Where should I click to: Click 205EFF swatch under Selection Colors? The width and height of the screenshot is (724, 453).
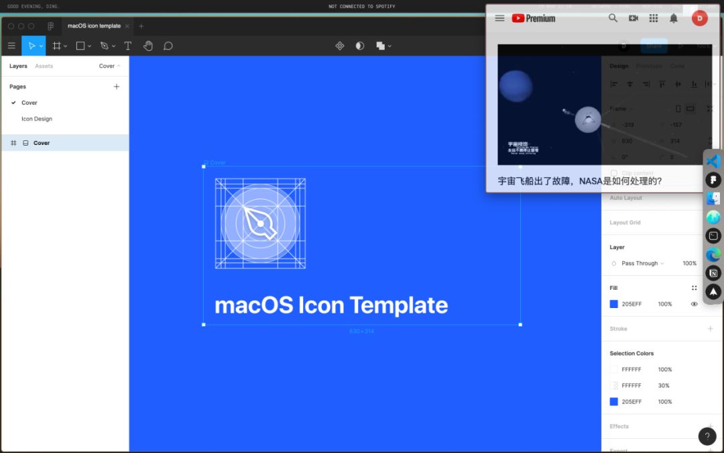tap(613, 402)
